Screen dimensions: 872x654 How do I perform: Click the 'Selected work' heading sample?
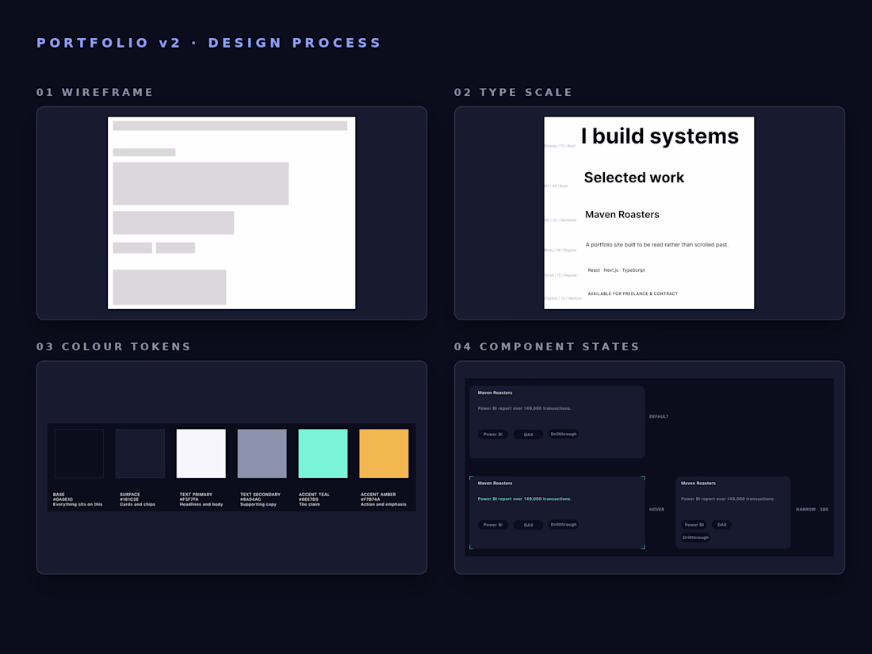click(634, 178)
